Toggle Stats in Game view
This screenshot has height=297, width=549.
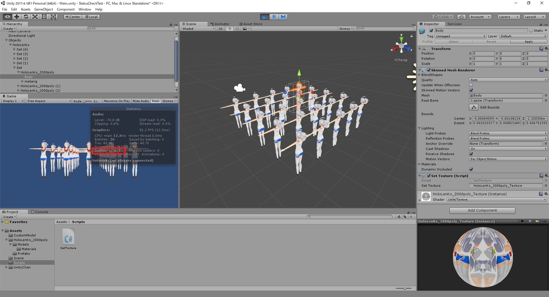coord(156,101)
